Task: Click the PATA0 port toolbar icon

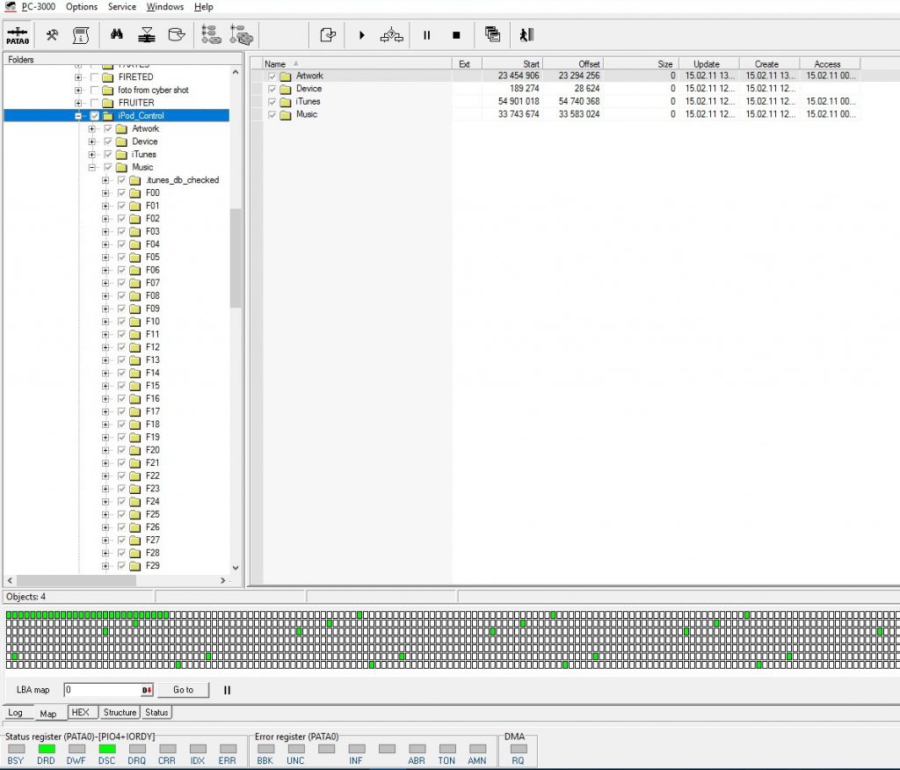Action: point(17,35)
